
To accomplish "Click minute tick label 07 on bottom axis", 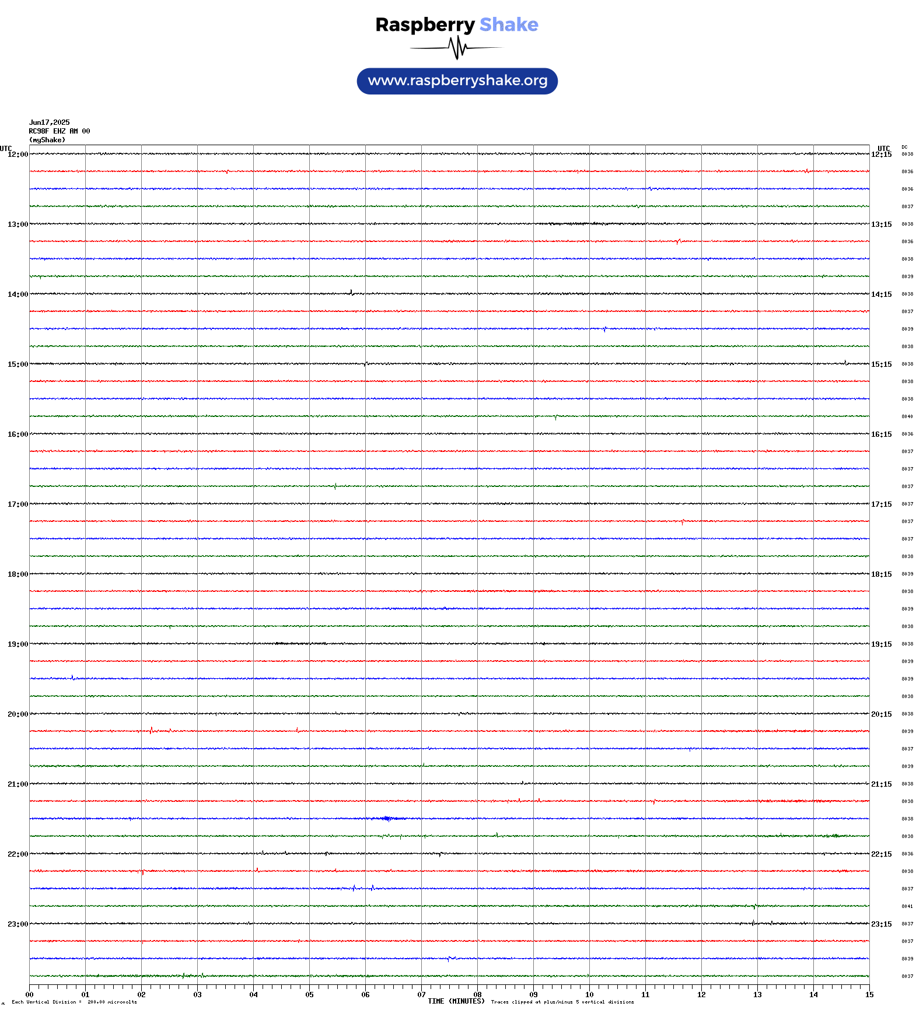I will pyautogui.click(x=421, y=995).
